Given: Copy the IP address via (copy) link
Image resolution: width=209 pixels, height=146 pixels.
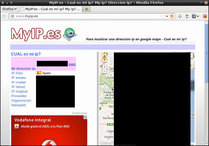Looking at the screenshot, I should tap(72, 64).
